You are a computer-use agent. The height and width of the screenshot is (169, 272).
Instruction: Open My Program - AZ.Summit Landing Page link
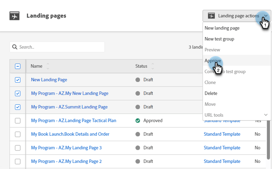click(69, 107)
